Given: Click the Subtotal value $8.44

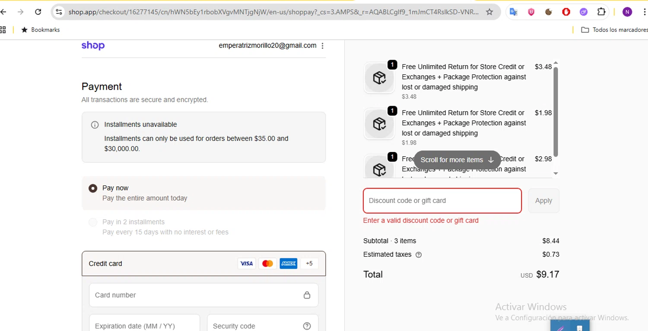Looking at the screenshot, I should tap(551, 241).
